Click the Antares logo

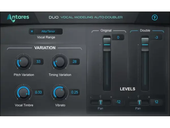pyautogui.click(x=18, y=18)
